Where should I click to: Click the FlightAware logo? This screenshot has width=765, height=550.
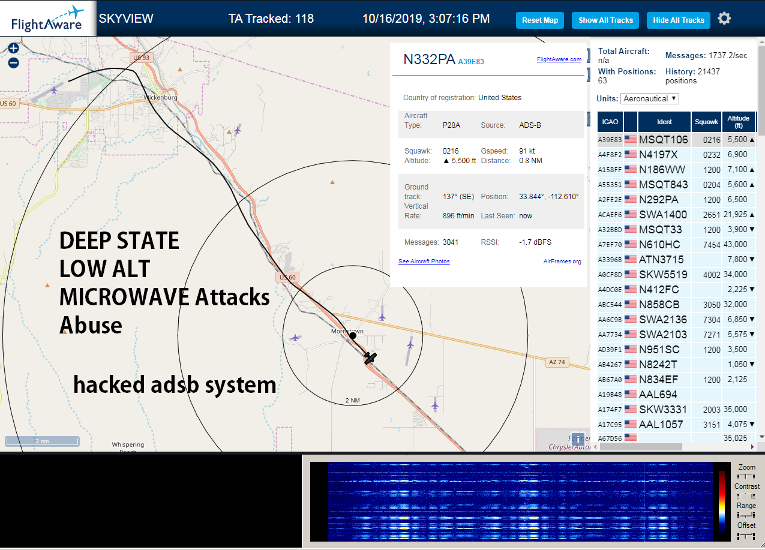tap(47, 18)
